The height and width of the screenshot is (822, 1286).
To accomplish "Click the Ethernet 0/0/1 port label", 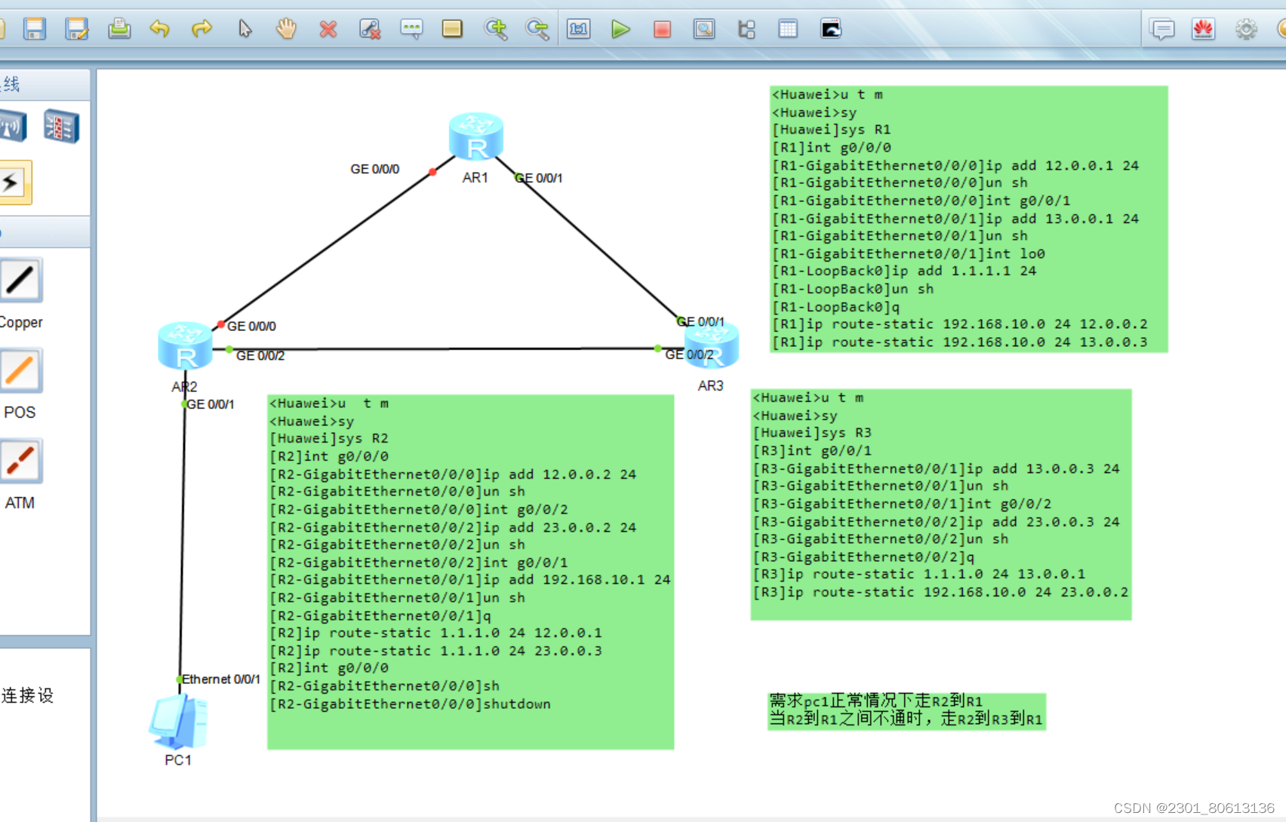I will 221,679.
